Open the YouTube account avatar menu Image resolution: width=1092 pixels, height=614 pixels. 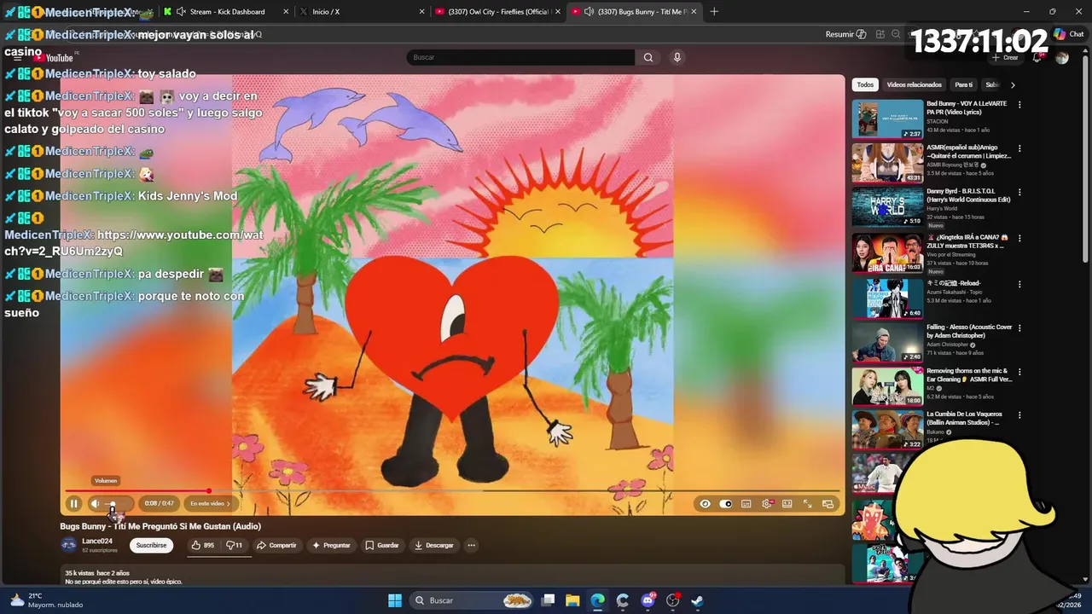pos(1062,57)
